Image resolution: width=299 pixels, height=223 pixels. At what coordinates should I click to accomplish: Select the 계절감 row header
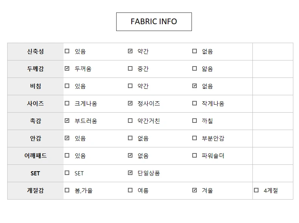(x=36, y=190)
